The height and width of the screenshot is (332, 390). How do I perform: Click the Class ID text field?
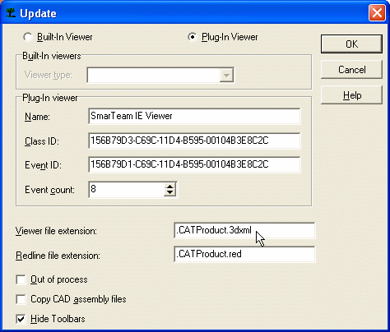tap(194, 141)
